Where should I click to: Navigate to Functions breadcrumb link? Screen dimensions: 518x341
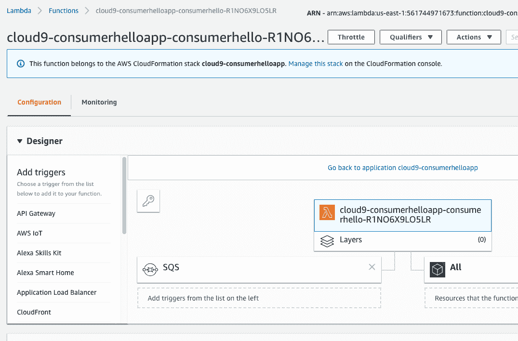tap(64, 11)
